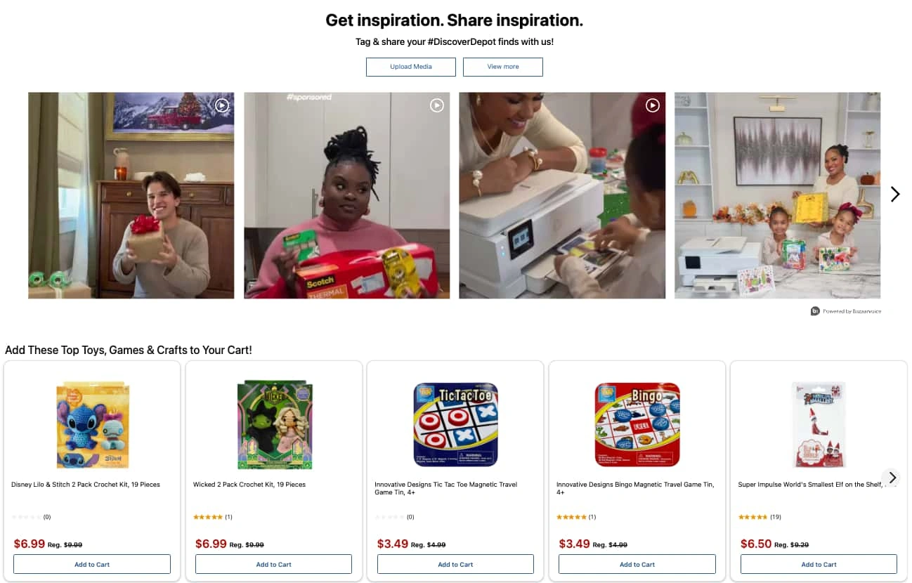Click Upload Media button
The height and width of the screenshot is (583, 912).
tap(411, 67)
